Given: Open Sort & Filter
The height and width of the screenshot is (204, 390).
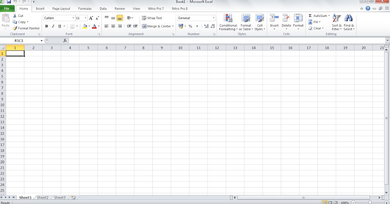Looking at the screenshot, I should (x=336, y=22).
